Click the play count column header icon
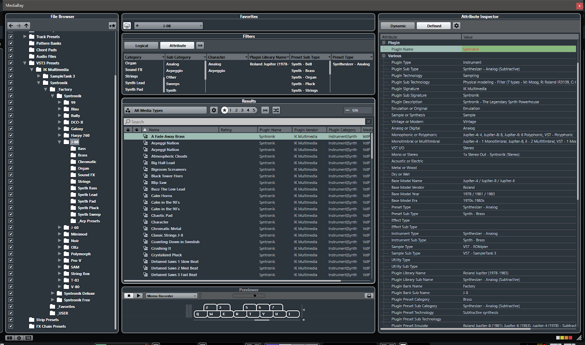585x345 pixels. coord(137,130)
